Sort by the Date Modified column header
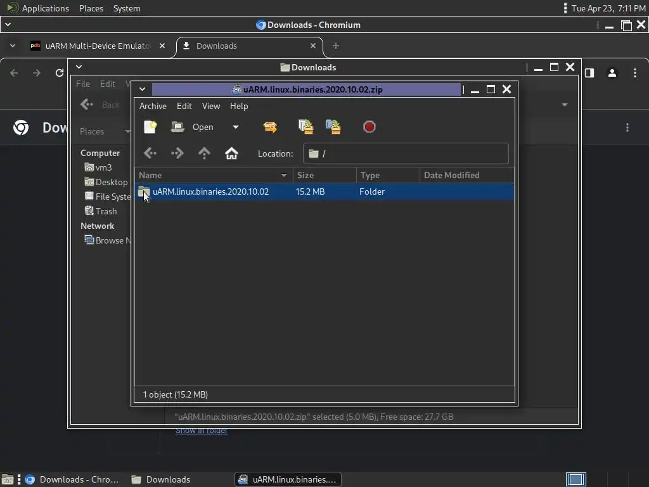The height and width of the screenshot is (487, 649). point(467,175)
